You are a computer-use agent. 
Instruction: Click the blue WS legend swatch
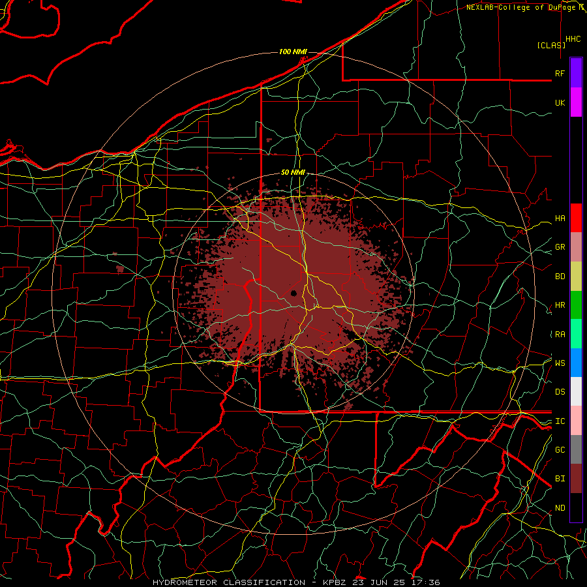point(576,363)
